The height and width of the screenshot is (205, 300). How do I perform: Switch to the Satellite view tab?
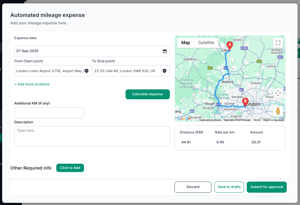[206, 43]
